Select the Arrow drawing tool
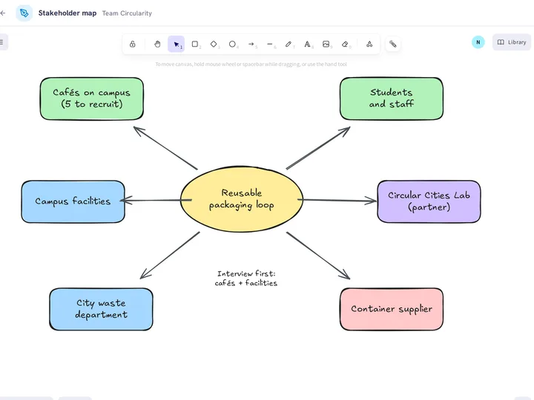This screenshot has width=534, height=400. tap(251, 44)
